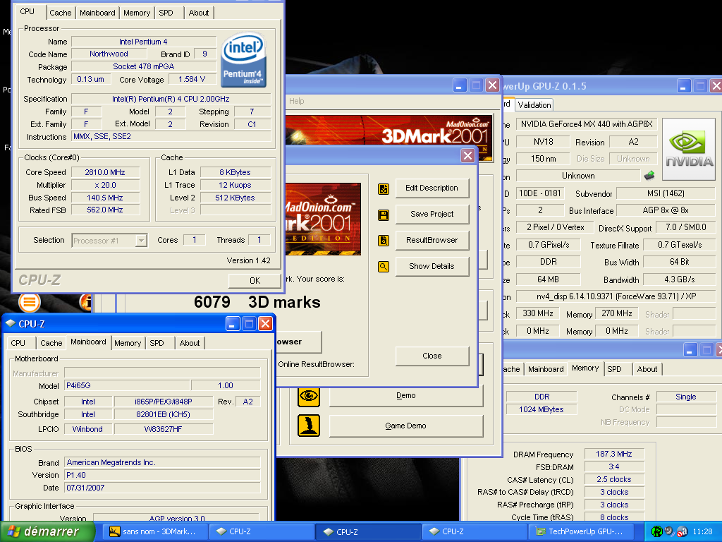Click the Edit Description button
This screenshot has width=722, height=542.
[x=432, y=188]
